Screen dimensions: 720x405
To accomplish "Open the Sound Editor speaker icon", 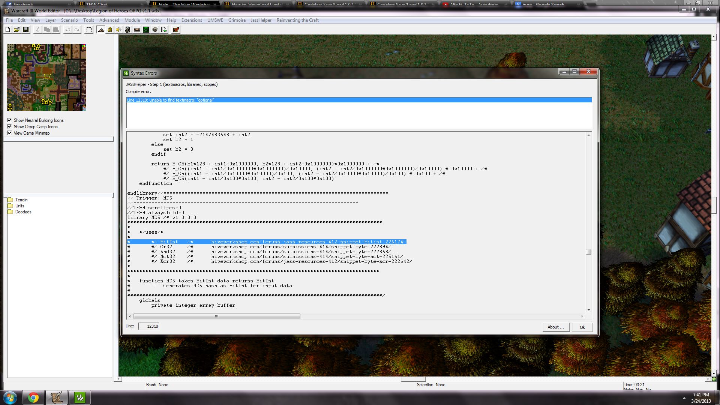I will click(118, 30).
